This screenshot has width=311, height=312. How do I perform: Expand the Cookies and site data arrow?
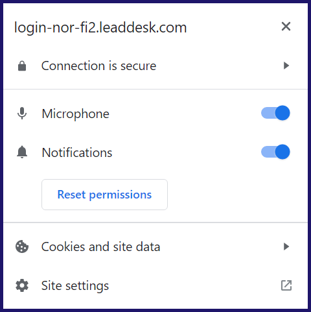286,246
